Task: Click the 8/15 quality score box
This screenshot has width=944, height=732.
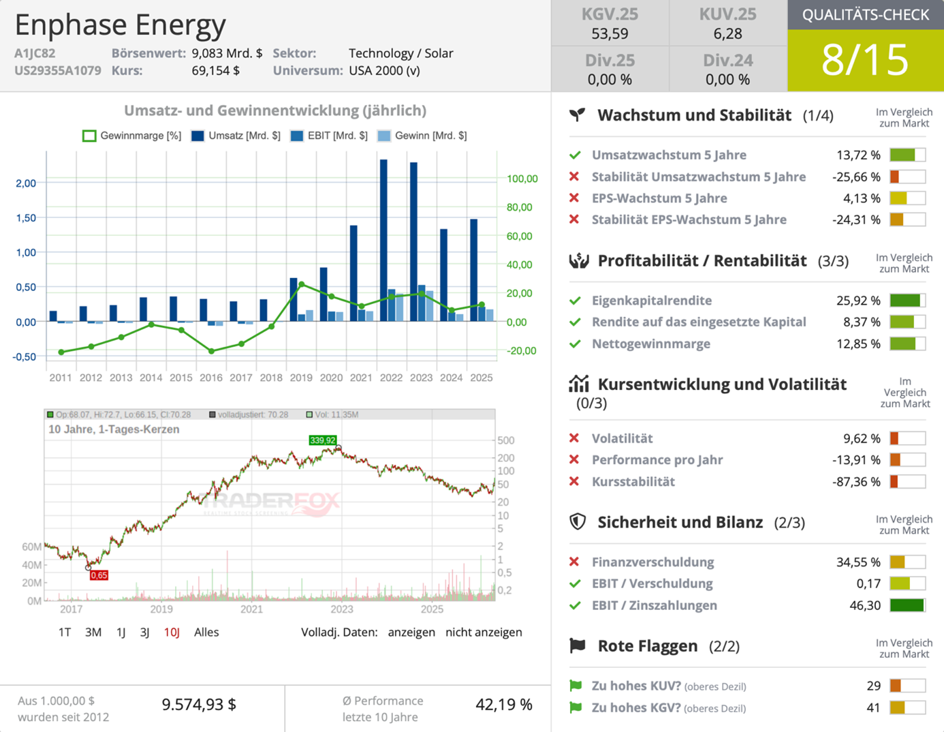Action: [866, 60]
